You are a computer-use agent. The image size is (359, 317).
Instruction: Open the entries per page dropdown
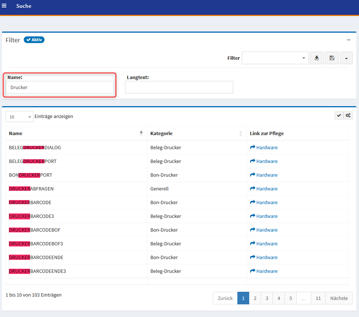tap(19, 117)
